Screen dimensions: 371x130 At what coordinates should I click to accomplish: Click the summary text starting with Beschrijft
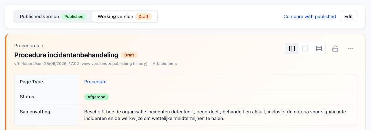(215, 115)
